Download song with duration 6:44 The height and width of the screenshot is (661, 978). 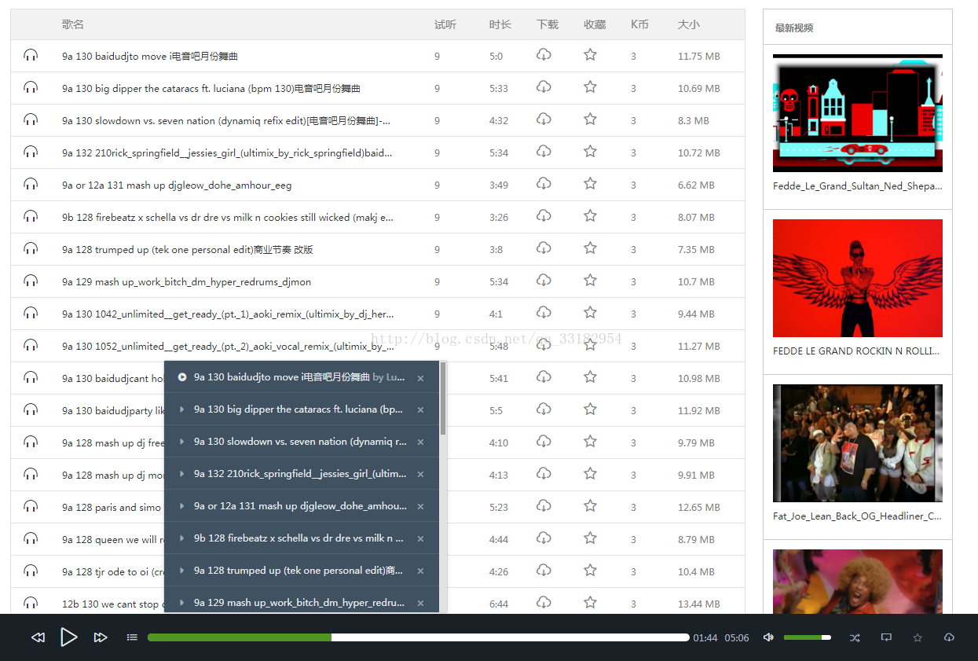pyautogui.click(x=544, y=603)
